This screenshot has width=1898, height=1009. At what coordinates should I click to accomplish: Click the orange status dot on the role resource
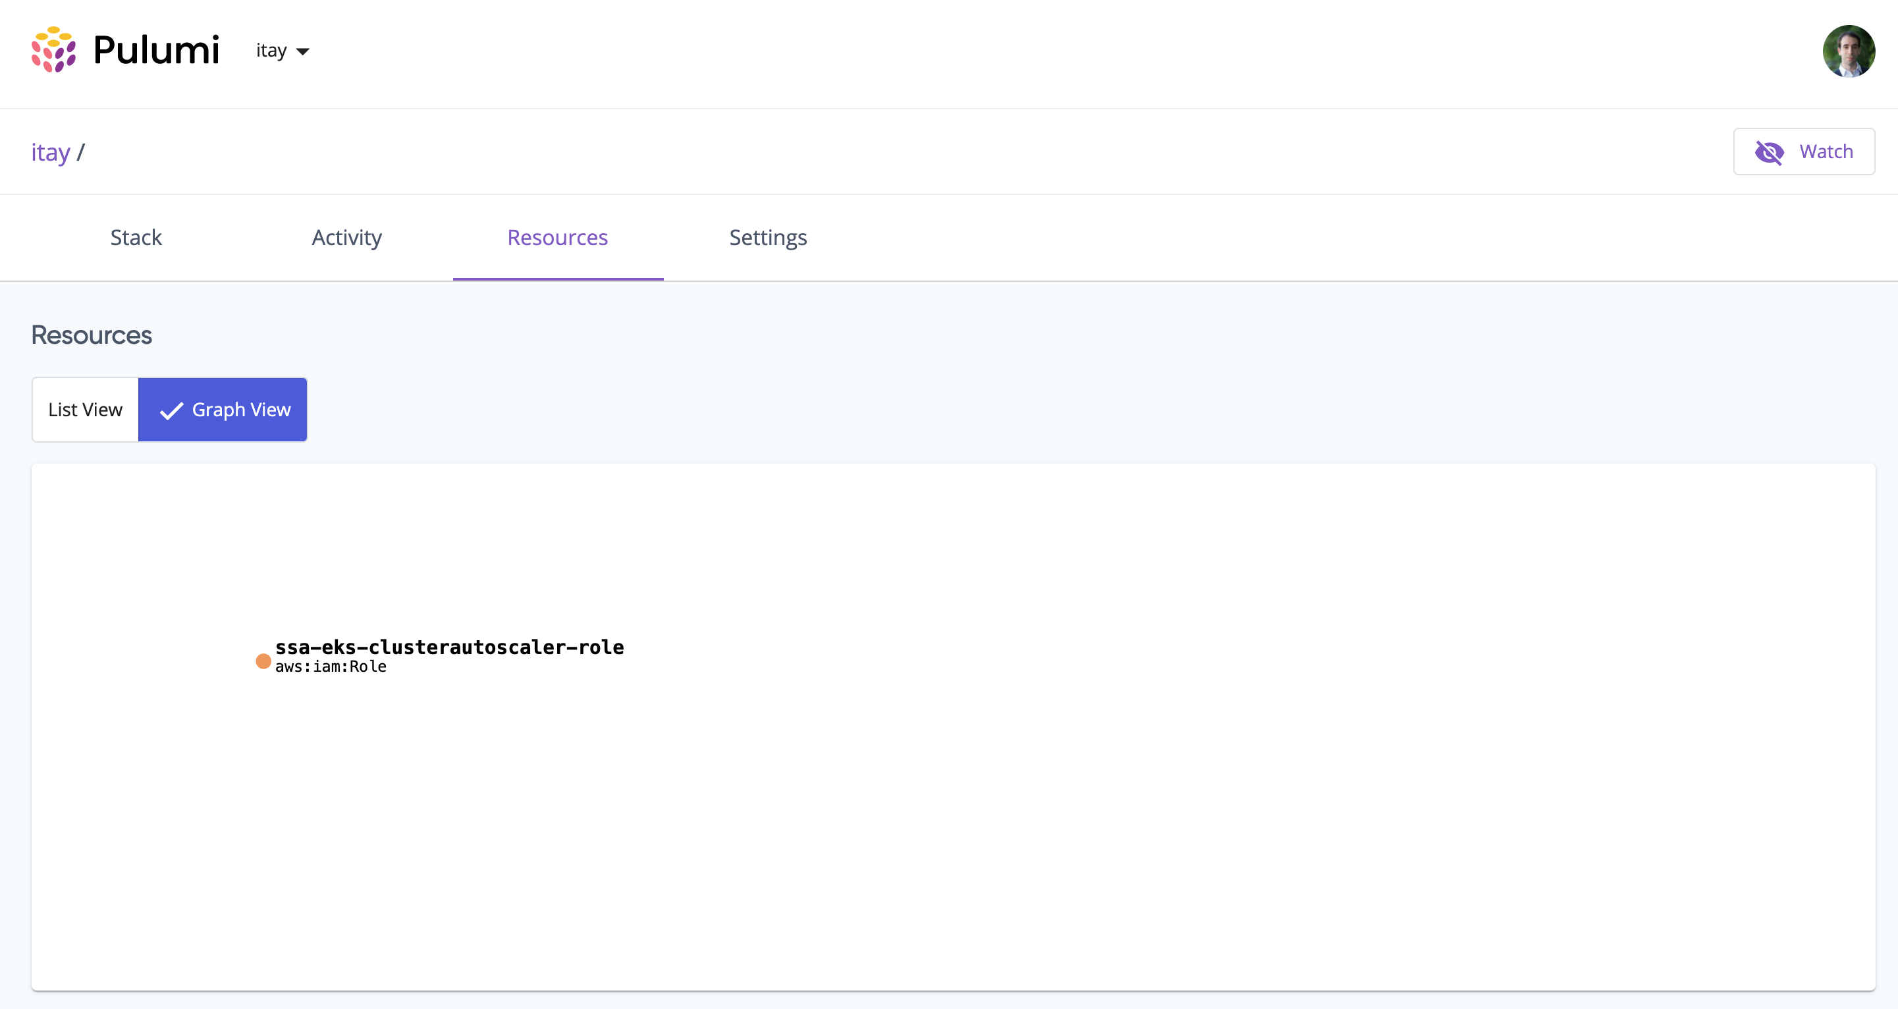pyautogui.click(x=262, y=661)
